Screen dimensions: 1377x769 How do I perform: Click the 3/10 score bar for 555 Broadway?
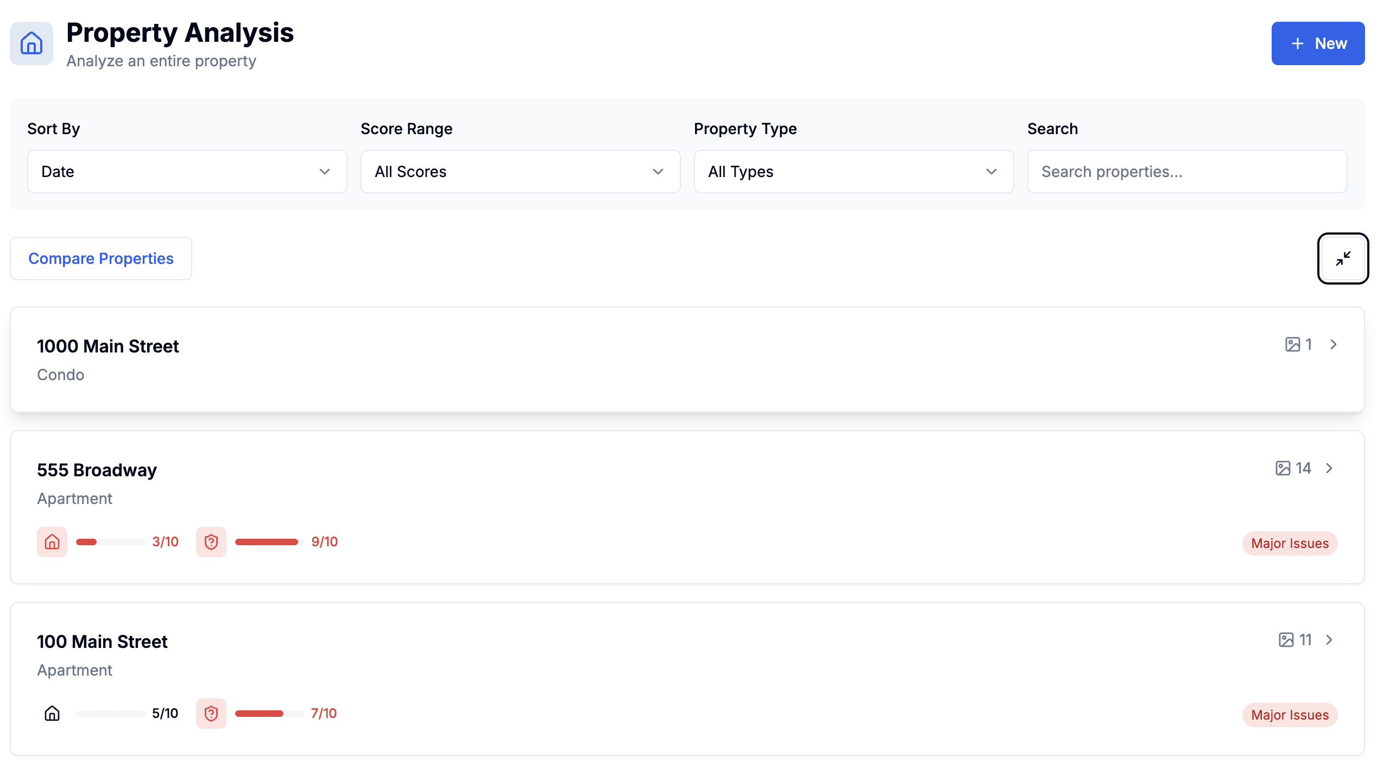pos(111,542)
